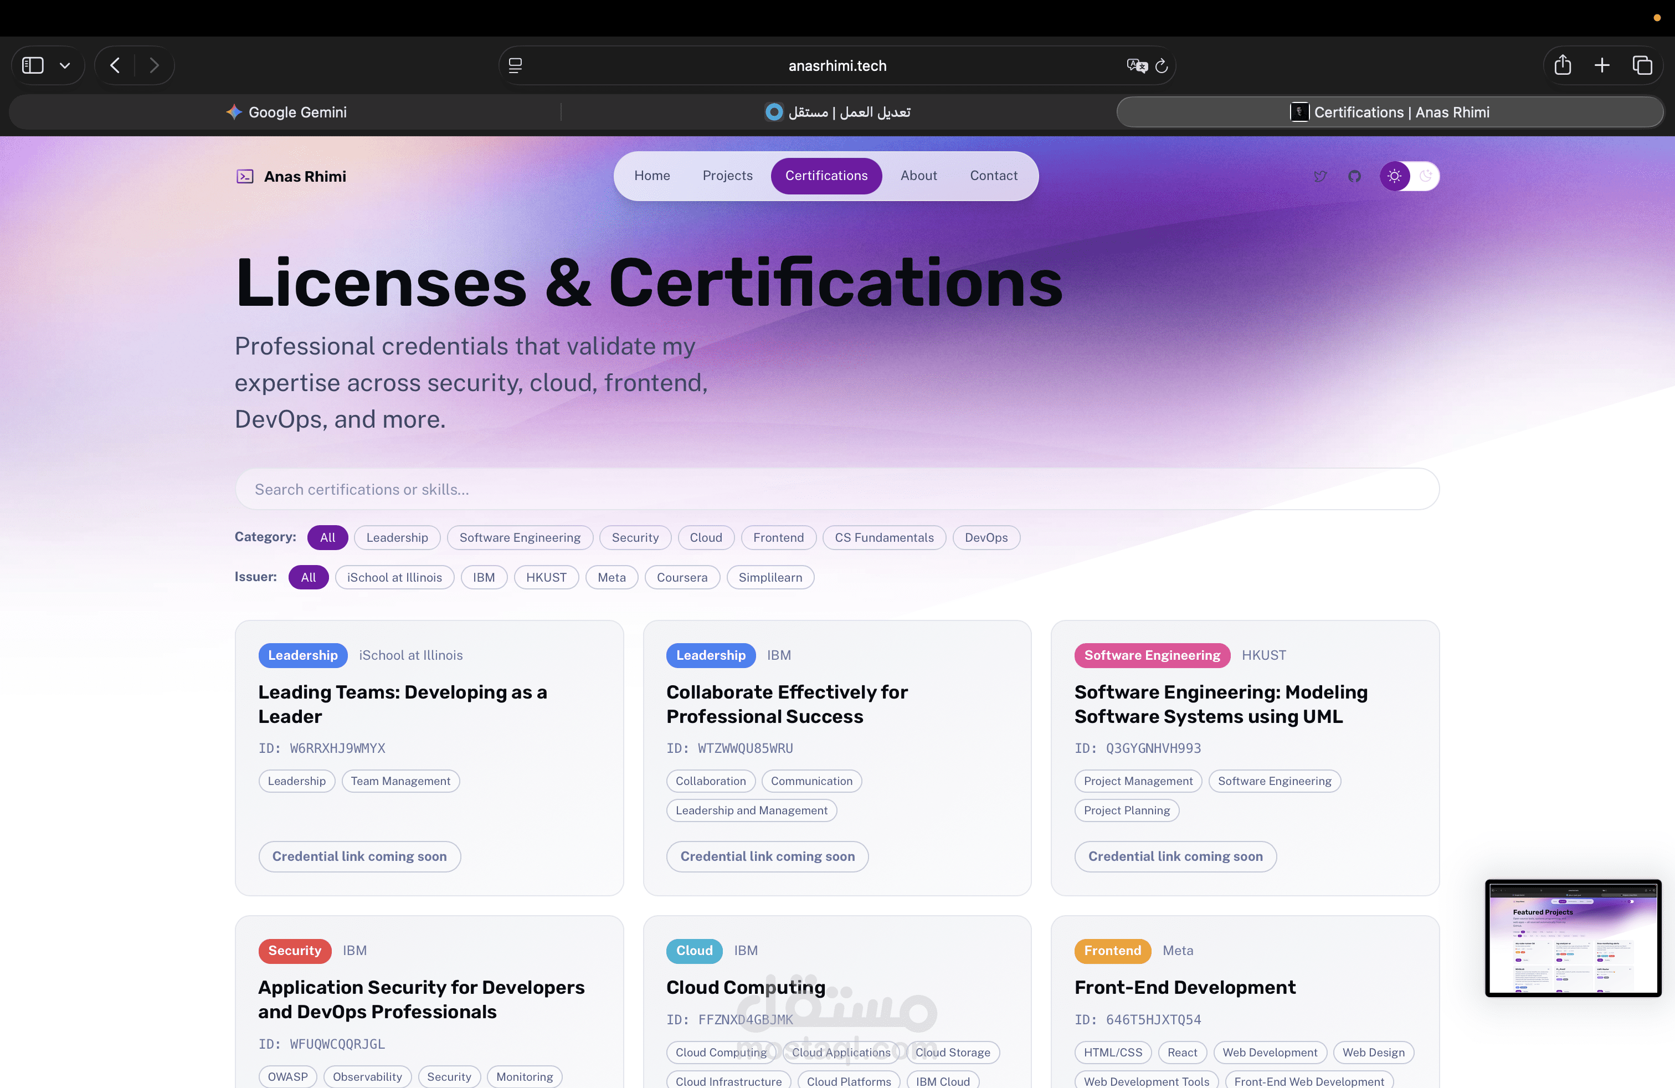Viewport: 1675px width, 1088px height.
Task: Go back with the browser back arrow
Action: pyautogui.click(x=115, y=65)
